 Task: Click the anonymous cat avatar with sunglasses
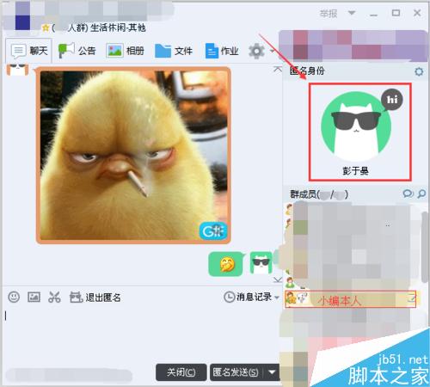click(356, 126)
